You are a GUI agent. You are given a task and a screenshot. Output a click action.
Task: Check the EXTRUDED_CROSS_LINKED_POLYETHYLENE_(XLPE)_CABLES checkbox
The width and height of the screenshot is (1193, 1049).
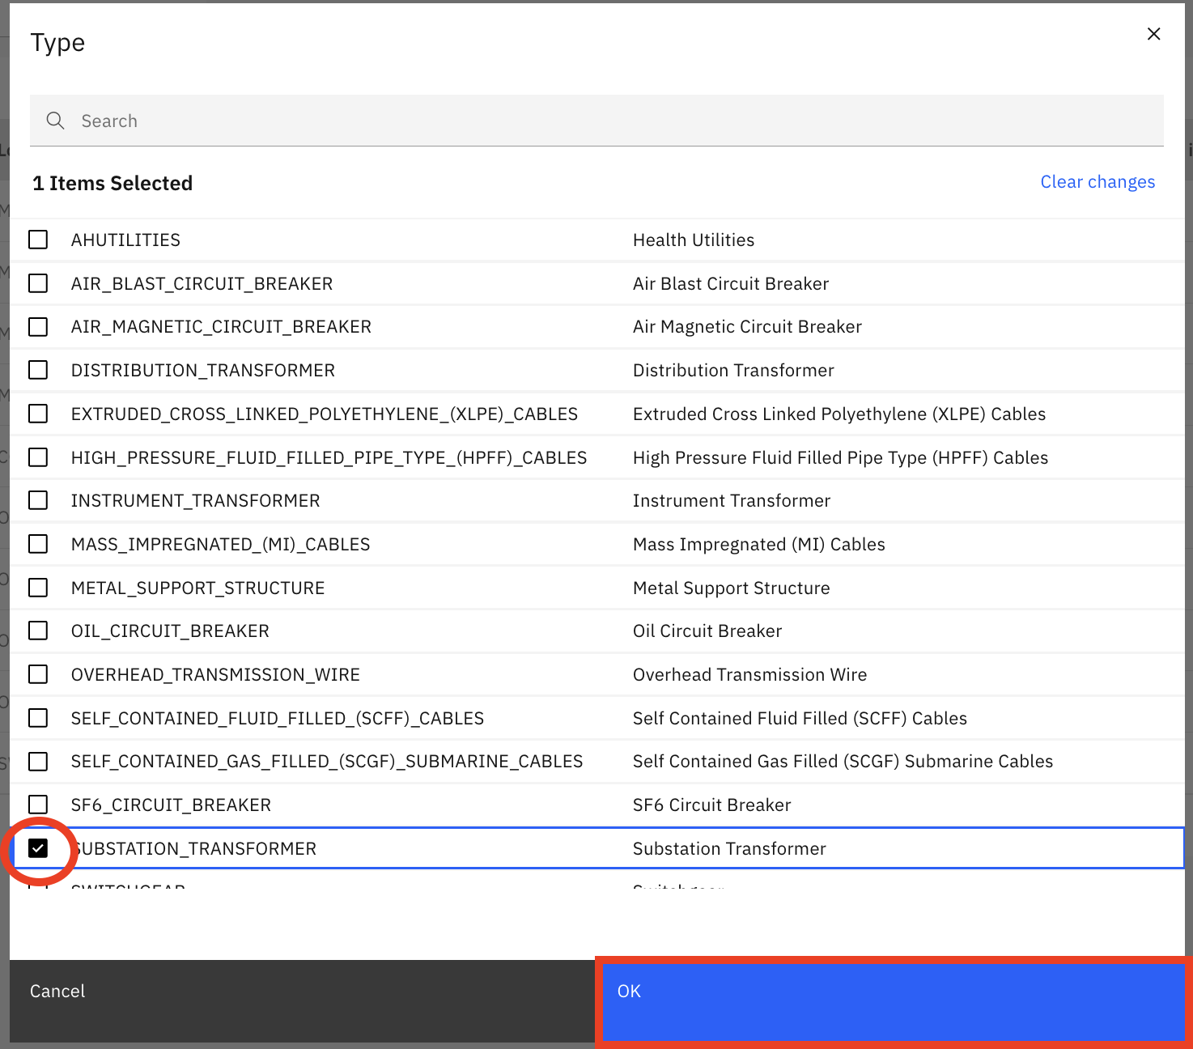pyautogui.click(x=38, y=414)
